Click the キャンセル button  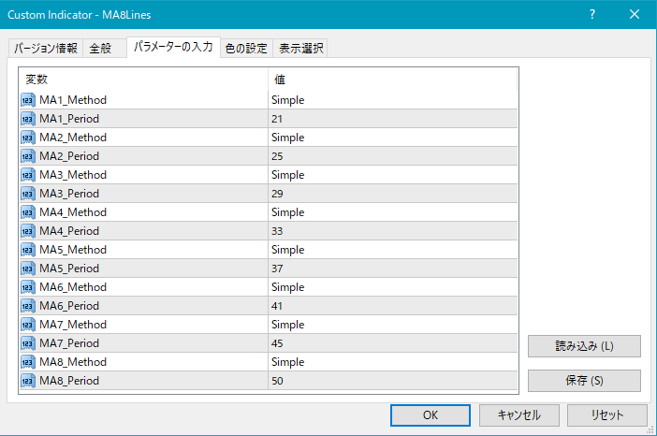519,414
